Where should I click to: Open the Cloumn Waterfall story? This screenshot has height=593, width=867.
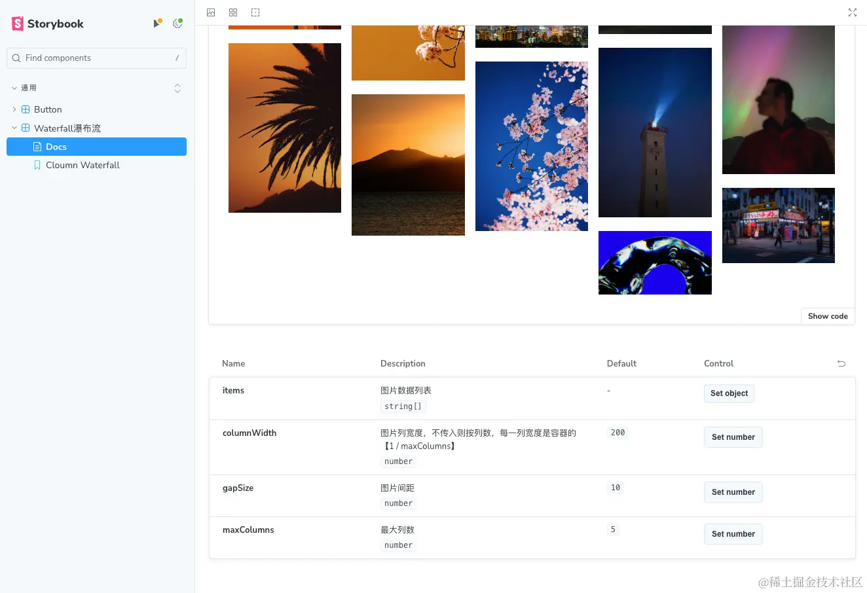(x=83, y=165)
